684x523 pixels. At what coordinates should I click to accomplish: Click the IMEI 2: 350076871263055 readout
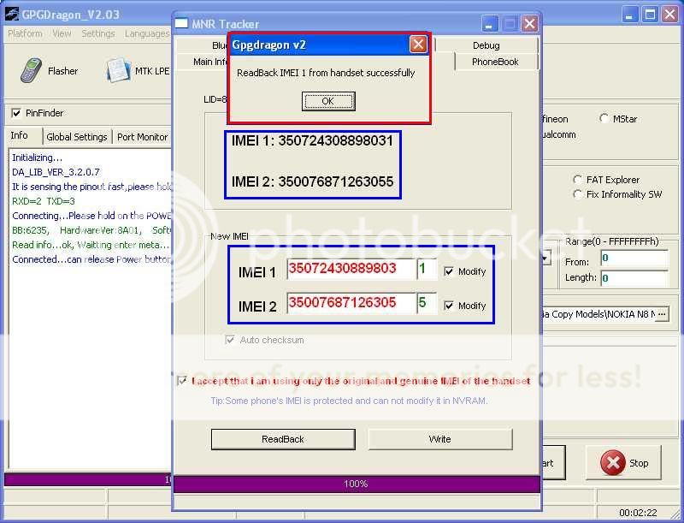tap(312, 181)
